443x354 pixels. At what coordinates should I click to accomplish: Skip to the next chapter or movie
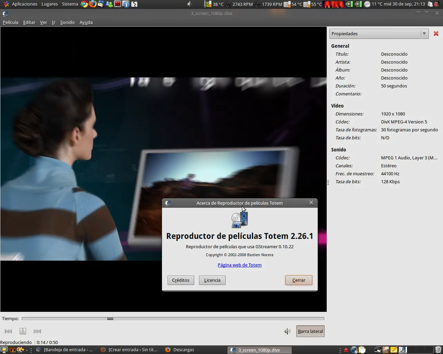pyautogui.click(x=37, y=331)
